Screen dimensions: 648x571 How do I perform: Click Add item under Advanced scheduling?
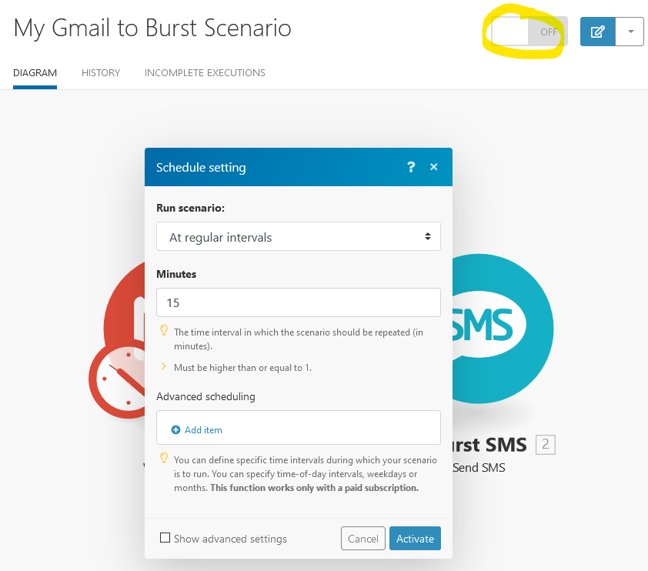click(x=203, y=429)
